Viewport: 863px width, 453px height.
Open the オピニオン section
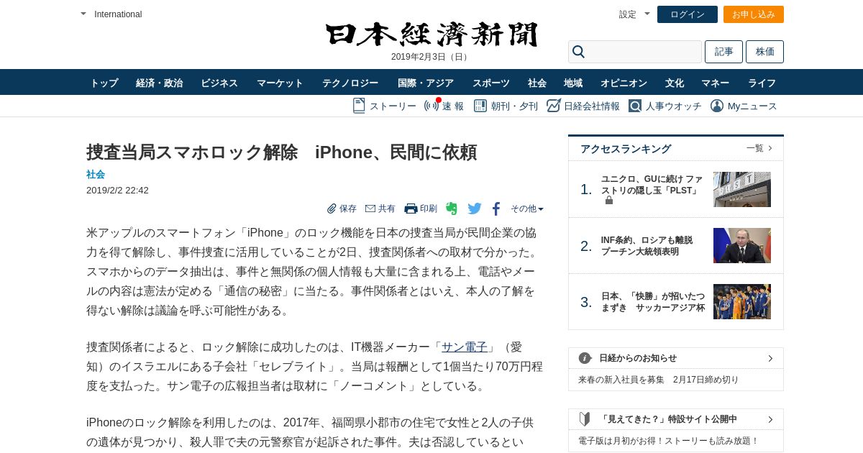pyautogui.click(x=624, y=83)
